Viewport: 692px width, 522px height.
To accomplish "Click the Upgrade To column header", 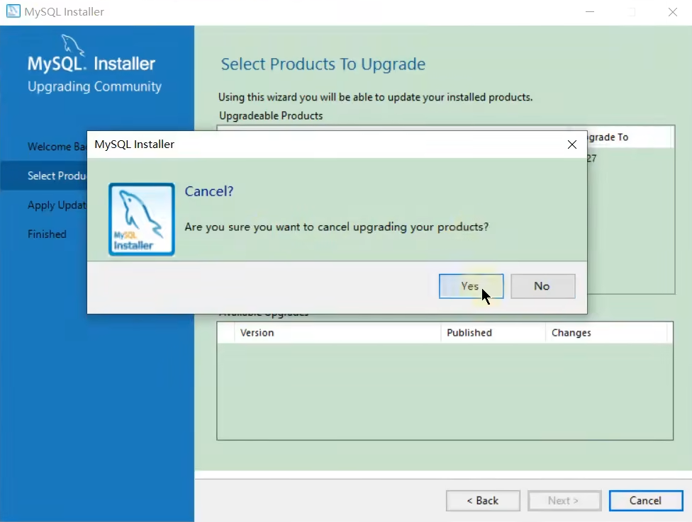I will [x=629, y=137].
